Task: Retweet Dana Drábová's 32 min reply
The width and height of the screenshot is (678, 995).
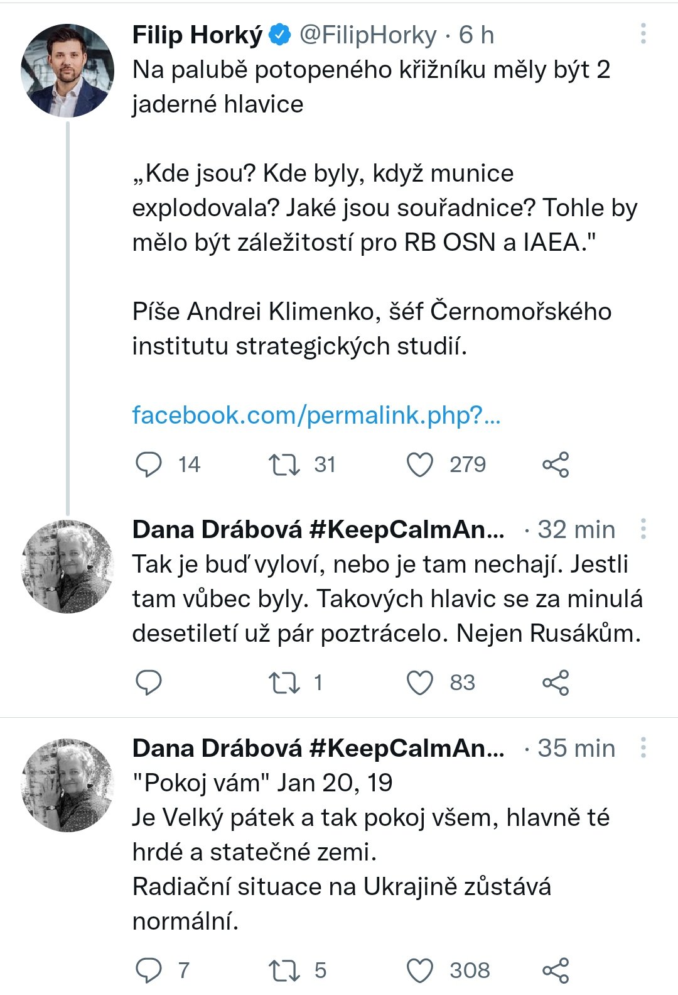Action: pos(284,683)
